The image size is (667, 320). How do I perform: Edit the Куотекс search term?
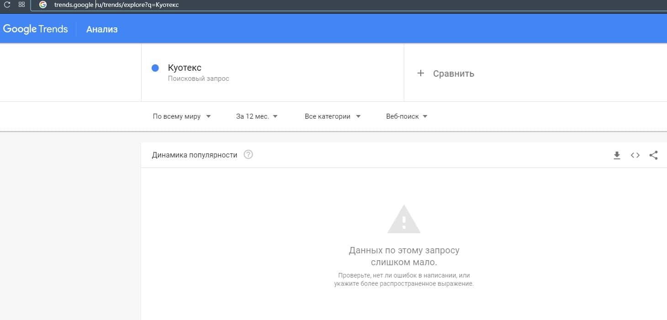tap(185, 68)
